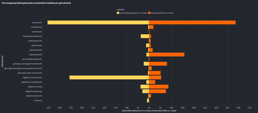Screen dimensions: 258x113
Task: Click the orange winkelfunctie bar
Action: point(151,27)
